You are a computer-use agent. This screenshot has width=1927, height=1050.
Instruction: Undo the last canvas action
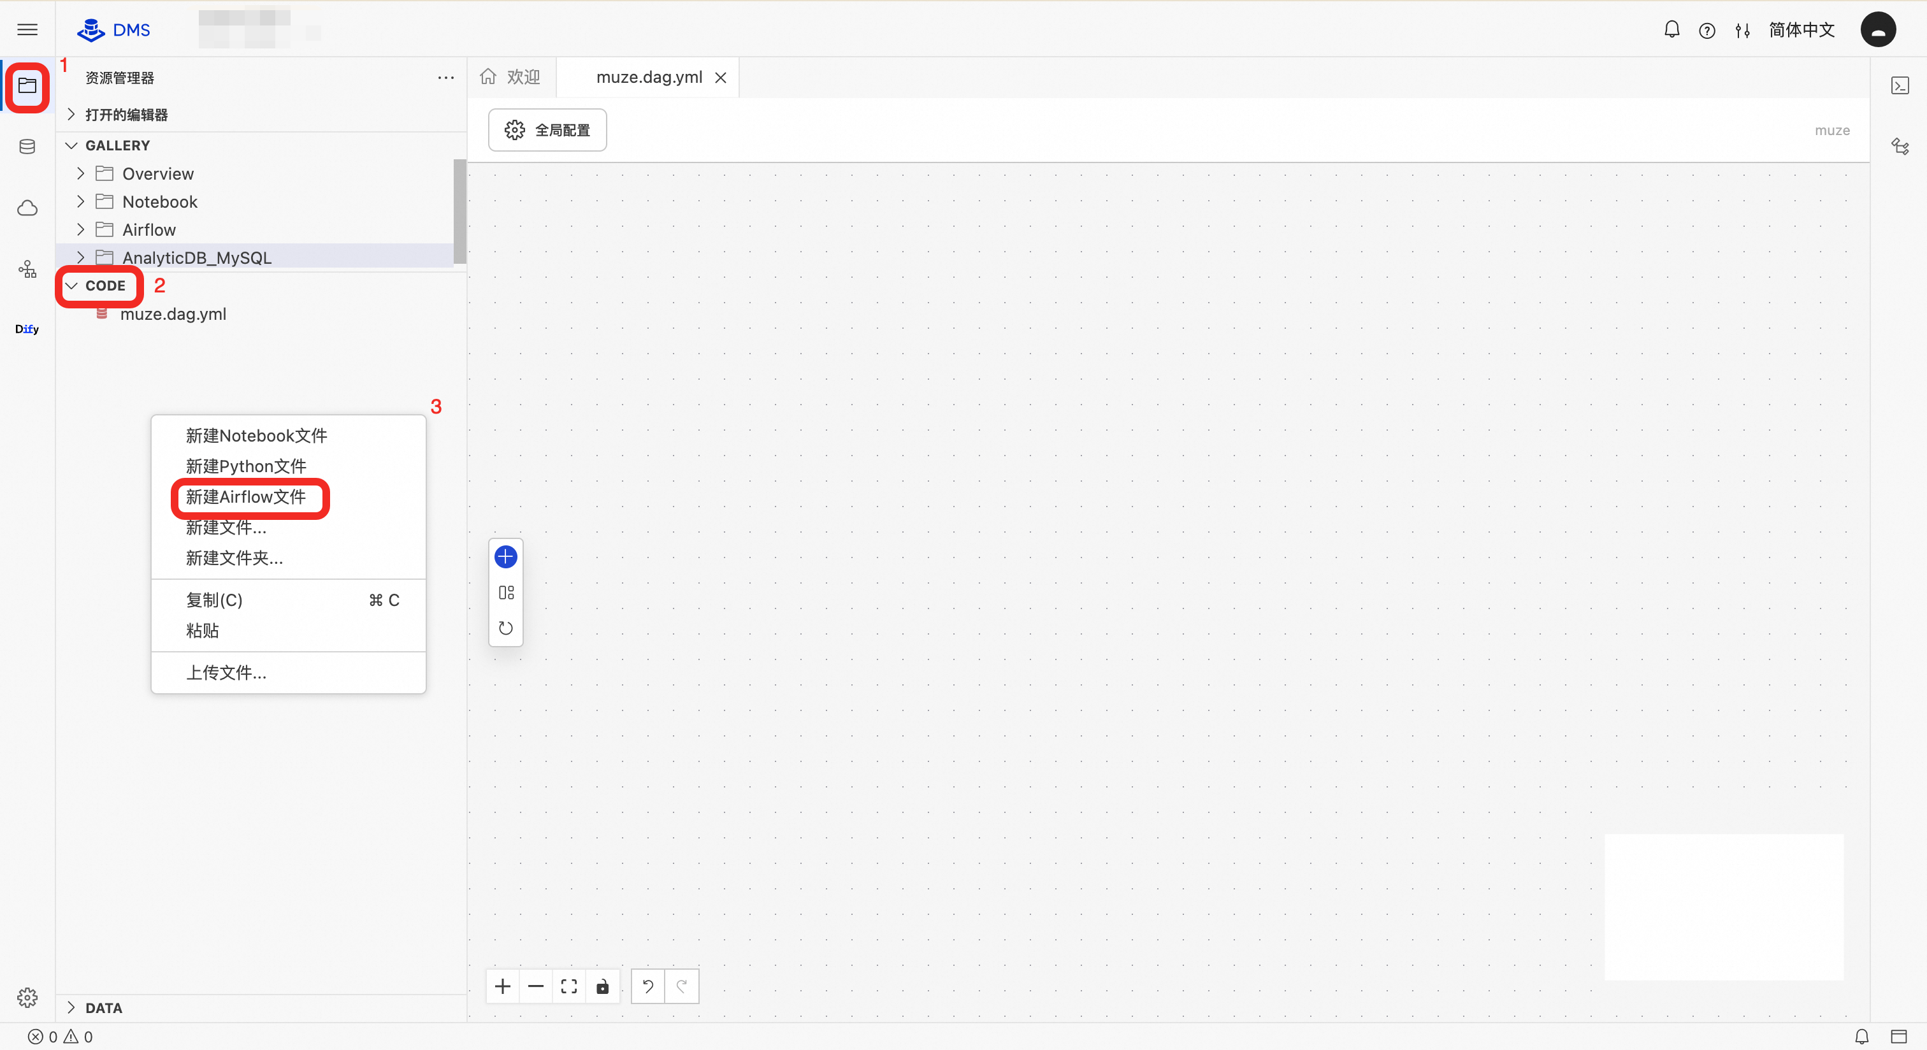tap(648, 986)
